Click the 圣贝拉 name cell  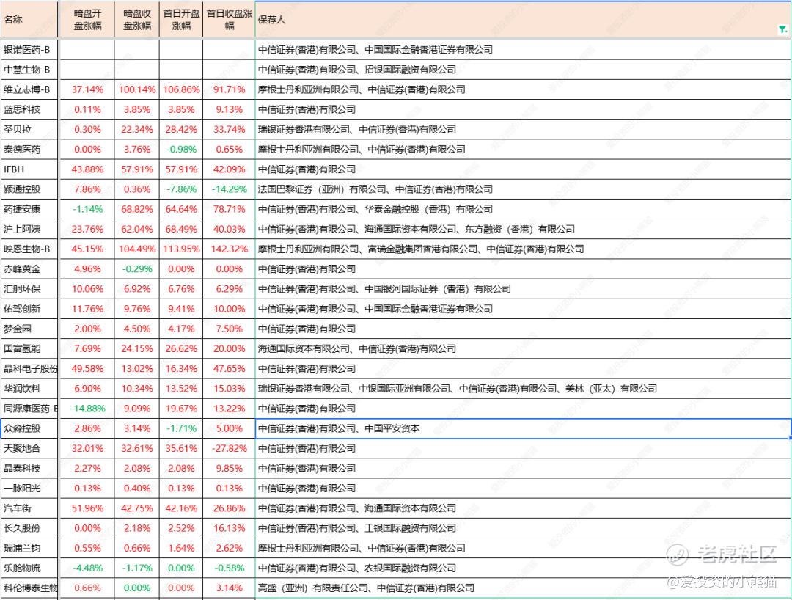coord(29,129)
